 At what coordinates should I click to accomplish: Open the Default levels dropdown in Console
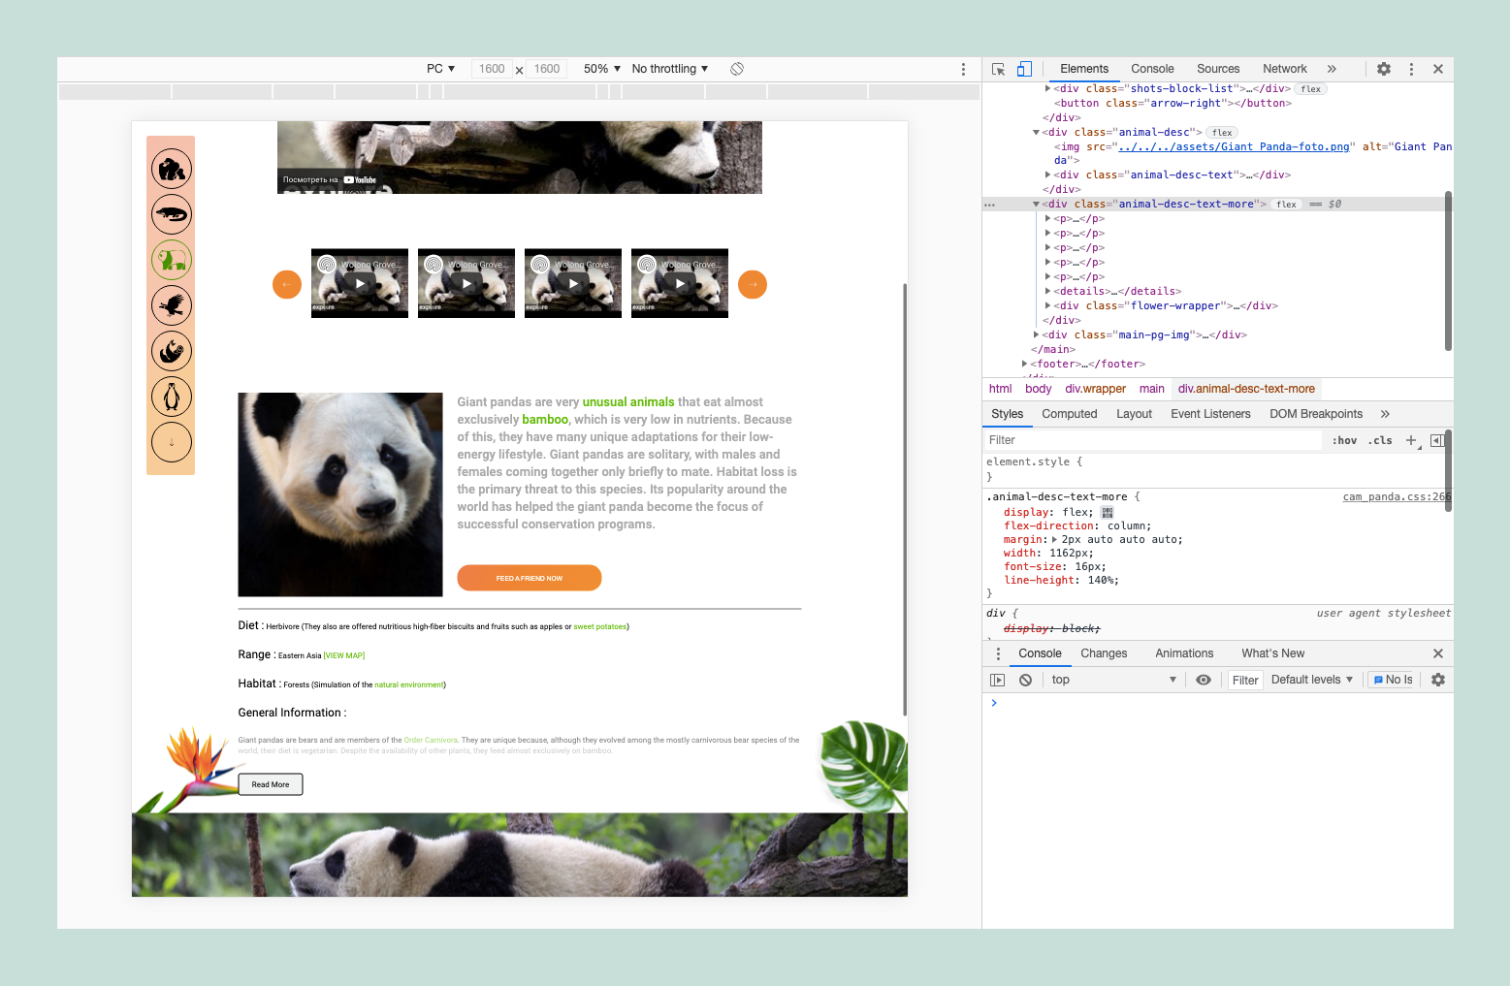pos(1310,679)
